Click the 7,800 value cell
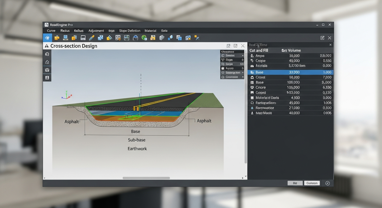 point(327,77)
